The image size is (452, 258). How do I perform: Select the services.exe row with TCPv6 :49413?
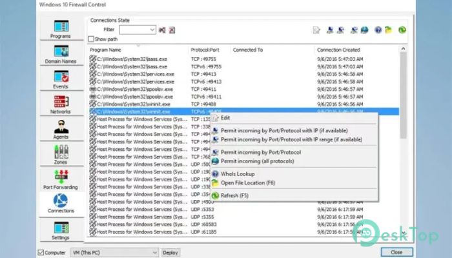pos(243,81)
